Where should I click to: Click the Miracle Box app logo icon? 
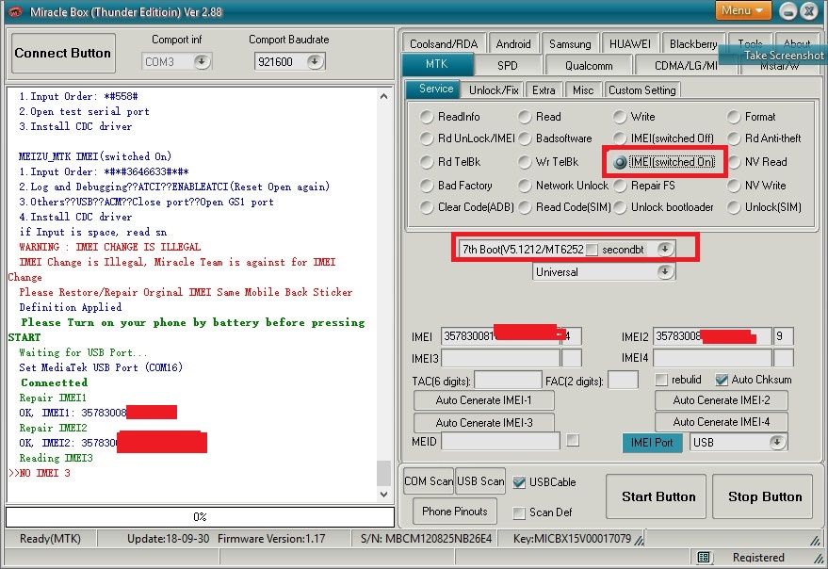(x=15, y=11)
